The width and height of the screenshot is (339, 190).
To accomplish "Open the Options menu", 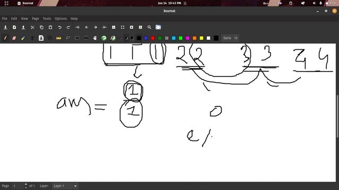I will coord(61,19).
